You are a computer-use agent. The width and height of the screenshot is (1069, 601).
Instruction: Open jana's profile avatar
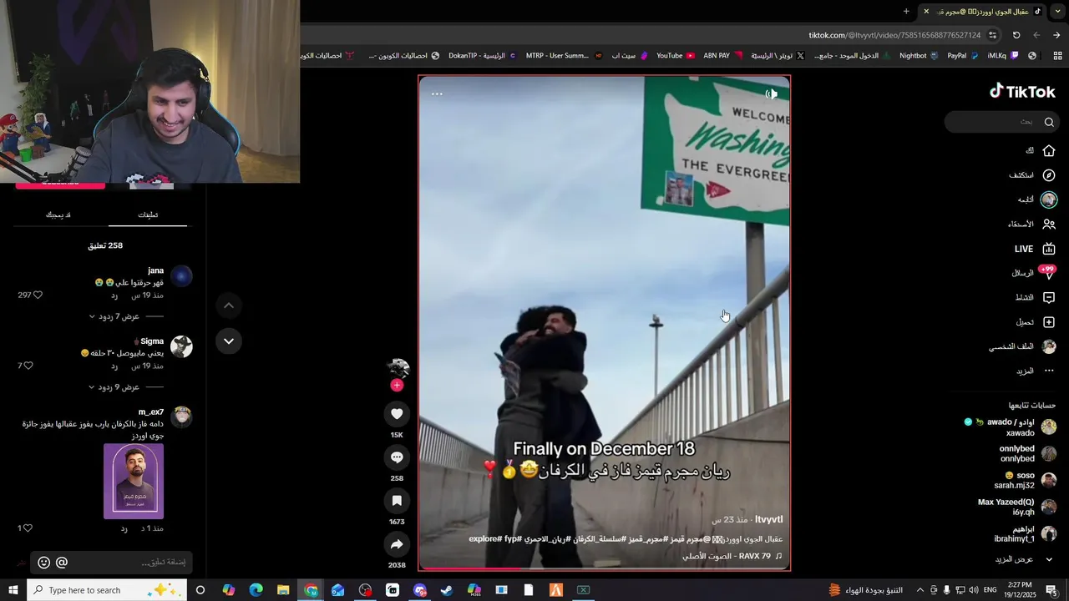point(181,276)
